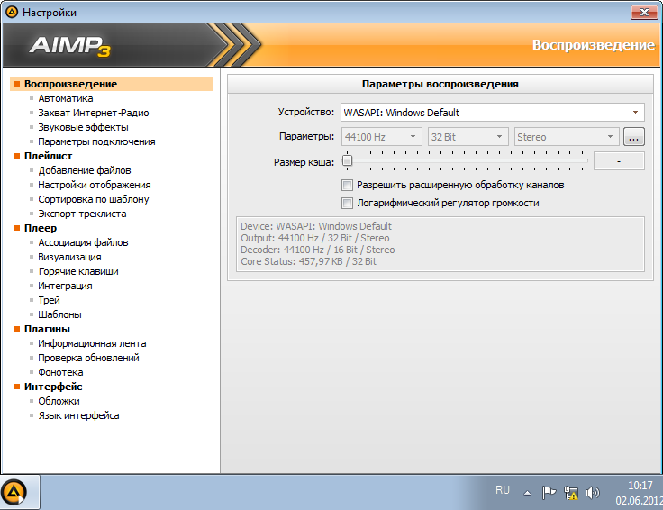
Task: Click the Размер кэша slider handle
Action: tap(347, 160)
